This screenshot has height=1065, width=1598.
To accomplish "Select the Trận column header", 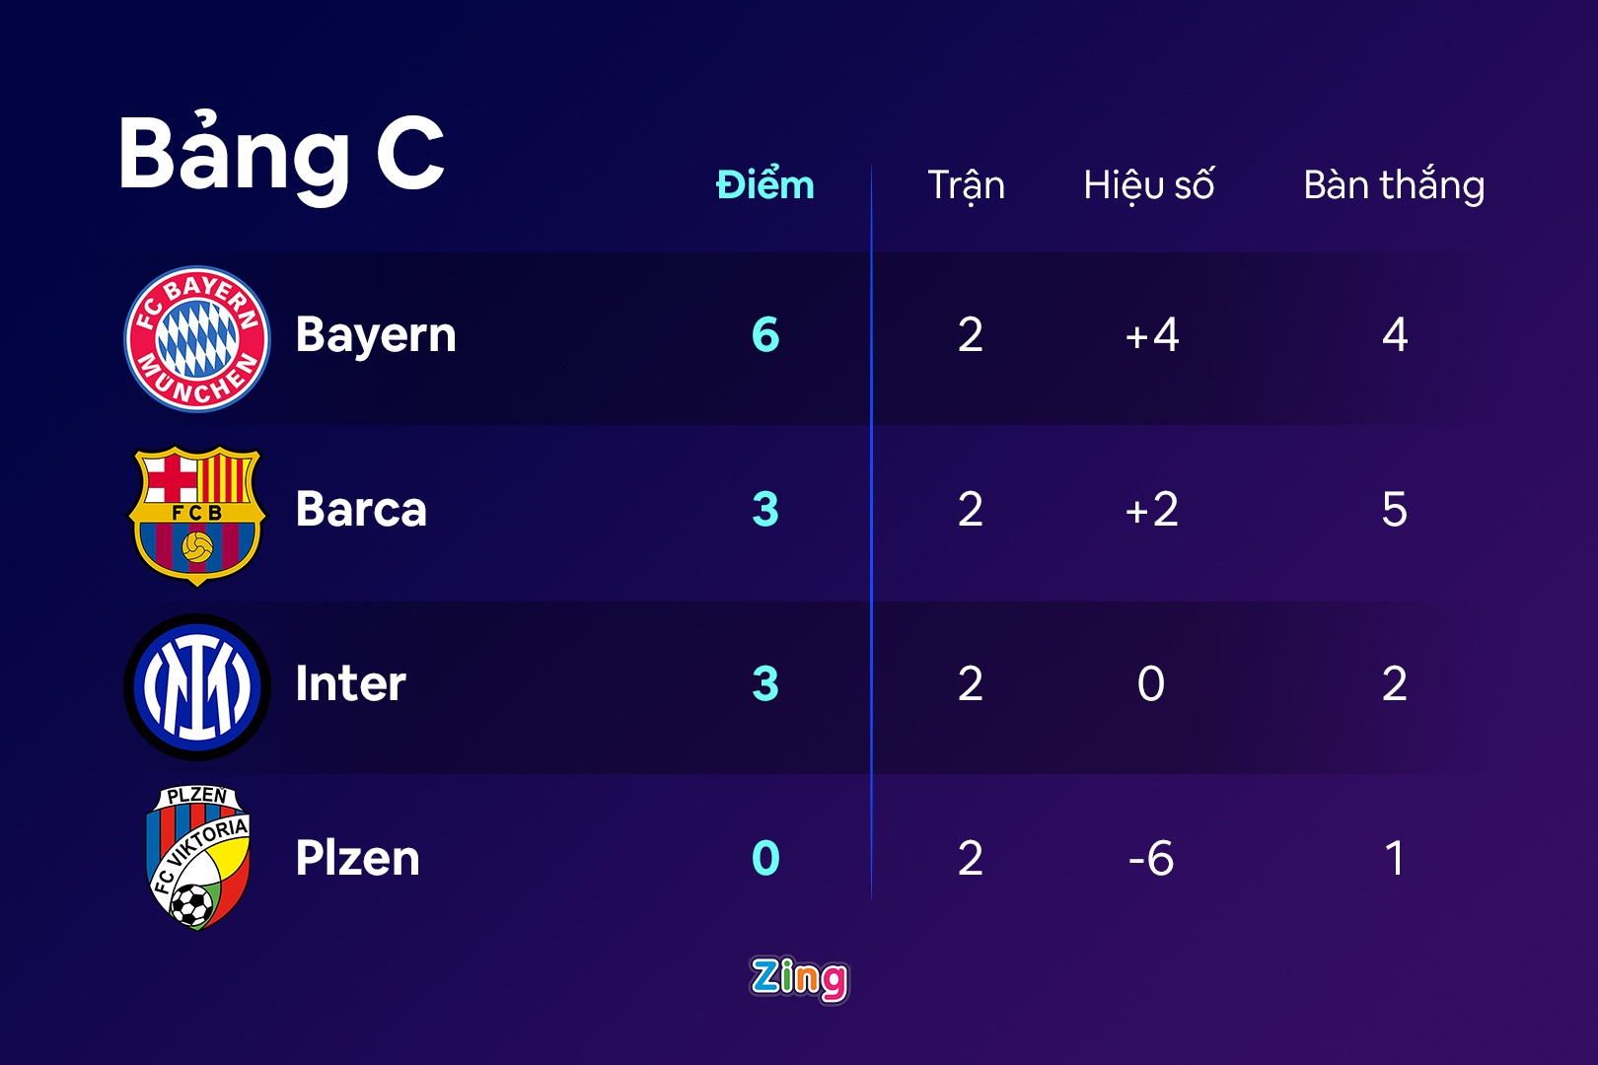I will point(967,185).
